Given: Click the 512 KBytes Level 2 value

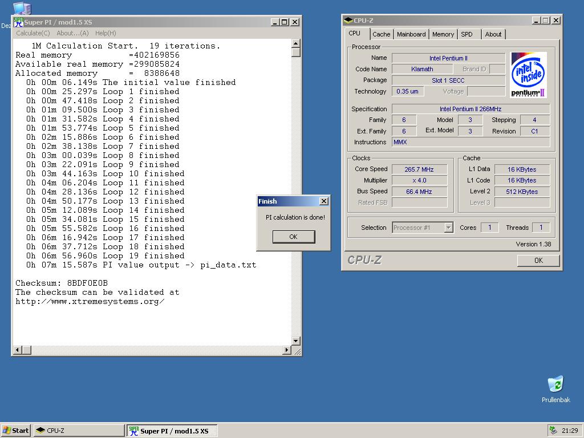Looking at the screenshot, I should point(522,192).
